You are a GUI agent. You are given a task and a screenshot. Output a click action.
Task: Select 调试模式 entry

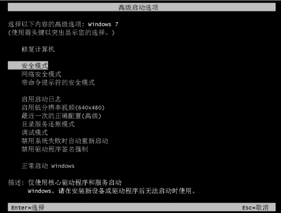click(x=35, y=133)
